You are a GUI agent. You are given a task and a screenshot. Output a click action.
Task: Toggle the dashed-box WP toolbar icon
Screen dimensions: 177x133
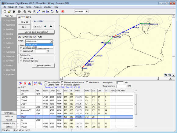pos(43,12)
